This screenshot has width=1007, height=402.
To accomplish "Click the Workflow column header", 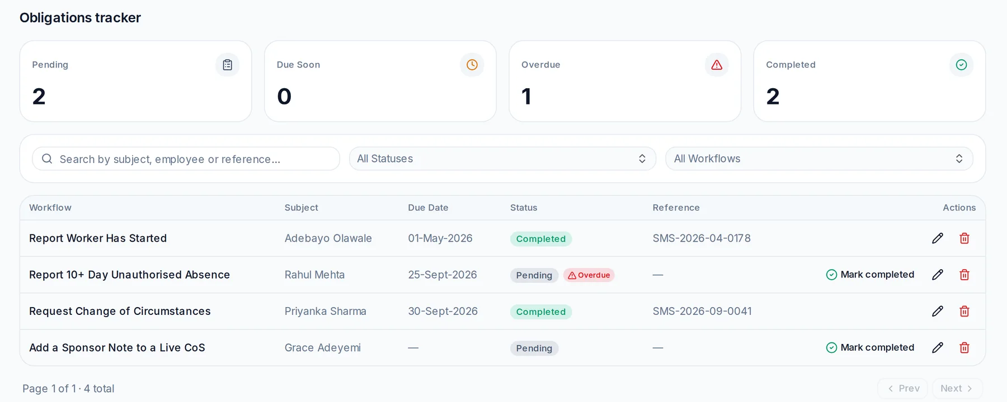I will coord(50,208).
